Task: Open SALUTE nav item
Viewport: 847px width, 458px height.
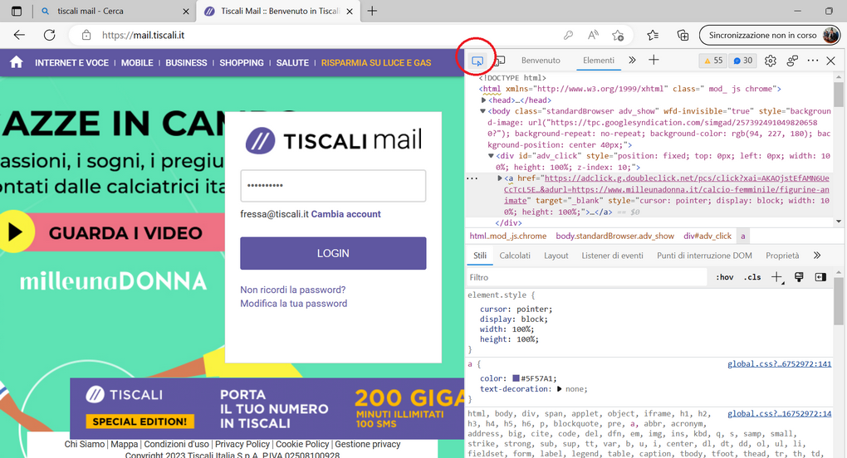Action: tap(293, 62)
